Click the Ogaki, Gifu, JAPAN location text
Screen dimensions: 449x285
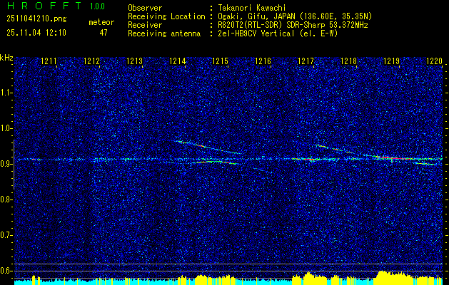[x=293, y=16]
